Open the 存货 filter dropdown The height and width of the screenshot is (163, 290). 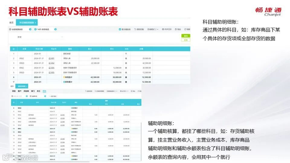pos(43,37)
